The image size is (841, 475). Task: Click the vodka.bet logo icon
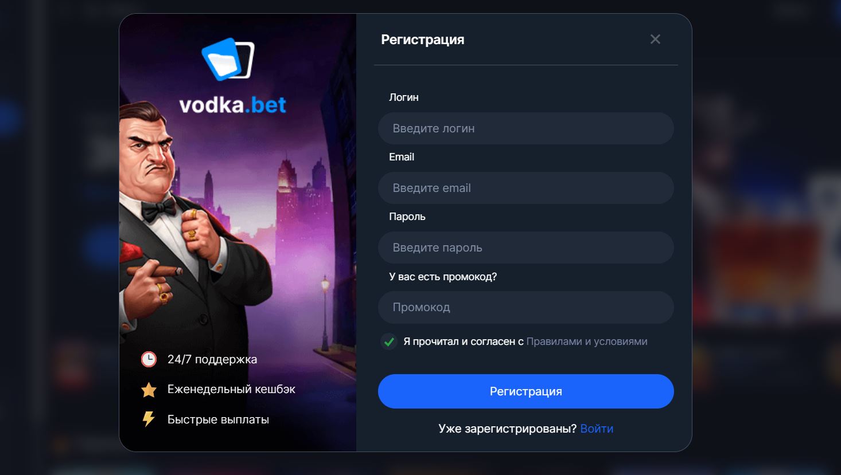pos(228,59)
